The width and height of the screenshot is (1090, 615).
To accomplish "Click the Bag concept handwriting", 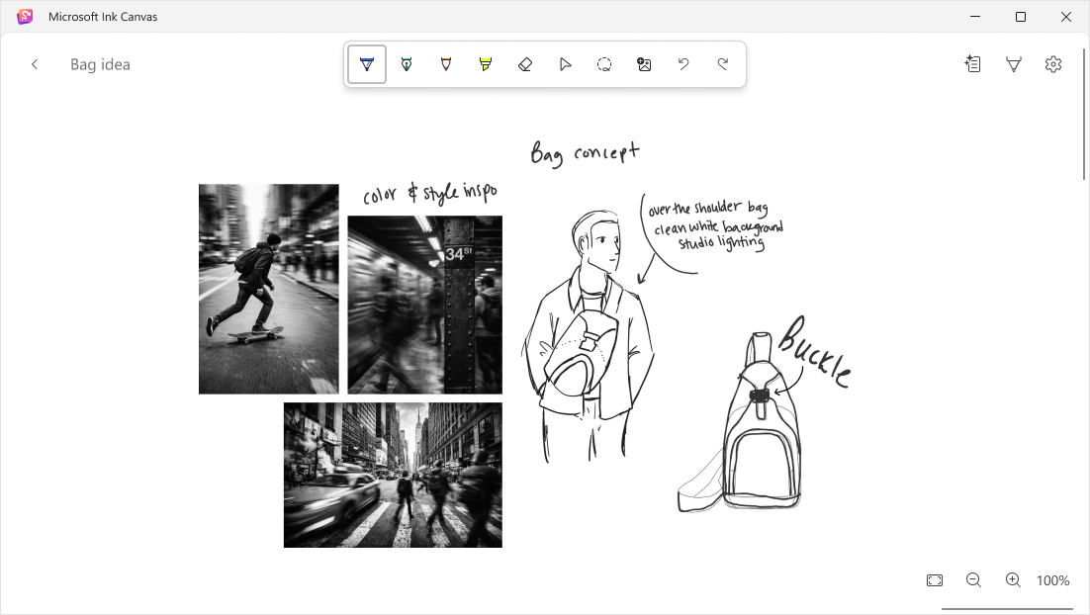I will 585,153.
